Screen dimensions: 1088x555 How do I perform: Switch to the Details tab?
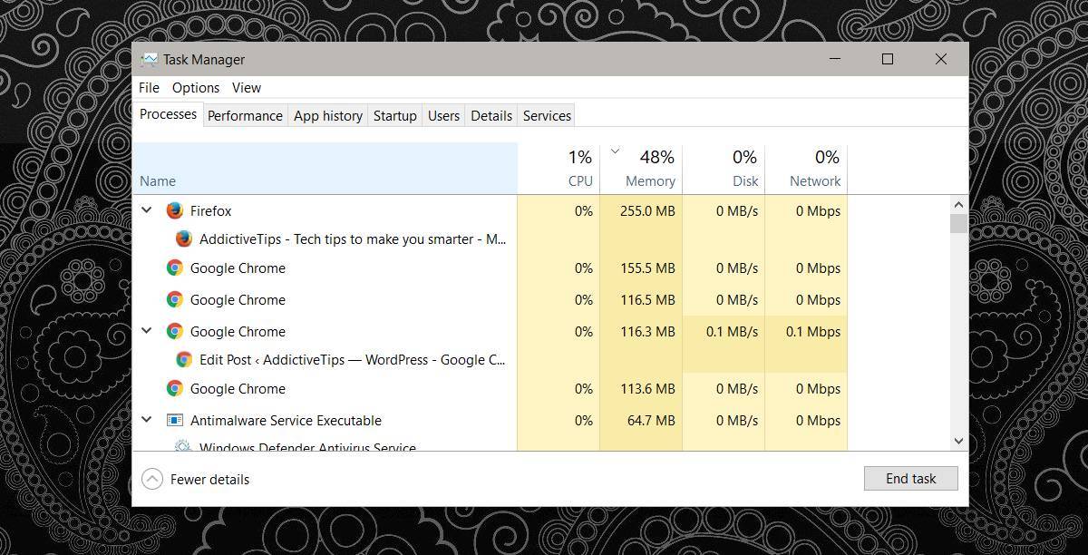coord(491,115)
